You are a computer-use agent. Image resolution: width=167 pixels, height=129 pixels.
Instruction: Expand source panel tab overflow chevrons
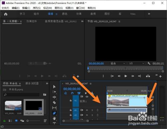coord(82,21)
